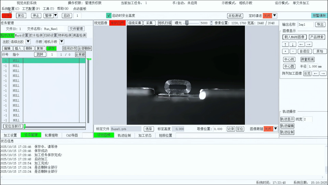Click 连续采集 button
The width and height of the screenshot is (328, 185).
pyautogui.click(x=135, y=23)
